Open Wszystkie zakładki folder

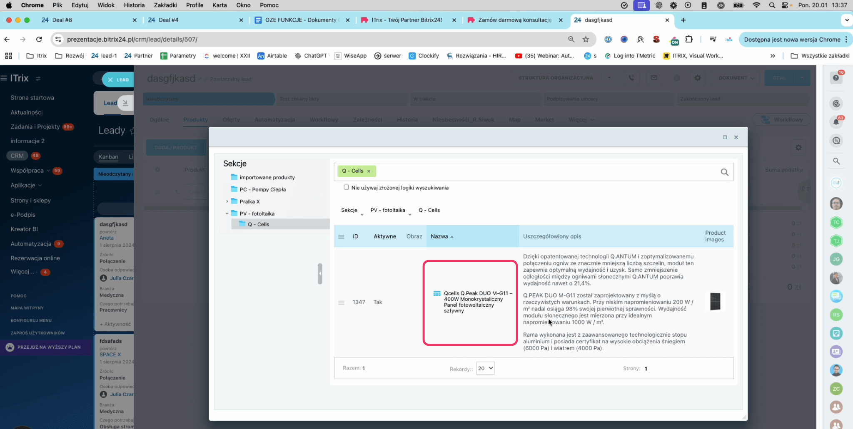tap(820, 56)
